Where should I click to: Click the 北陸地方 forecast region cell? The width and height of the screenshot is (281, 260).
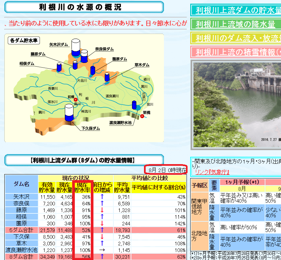click(200, 236)
